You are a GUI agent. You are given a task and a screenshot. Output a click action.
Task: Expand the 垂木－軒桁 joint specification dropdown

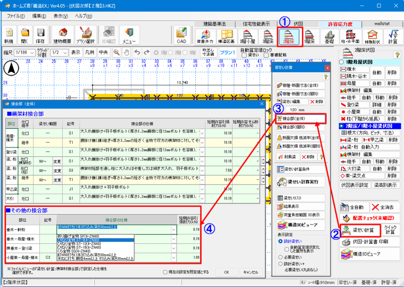pos(173,229)
